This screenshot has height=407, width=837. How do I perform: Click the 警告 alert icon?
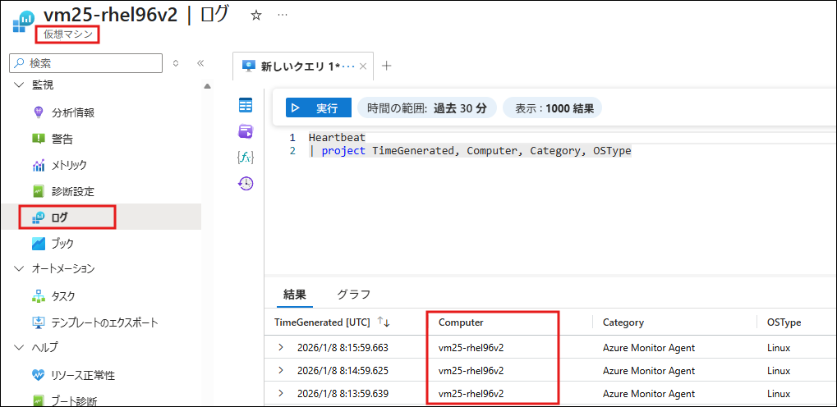tap(38, 139)
